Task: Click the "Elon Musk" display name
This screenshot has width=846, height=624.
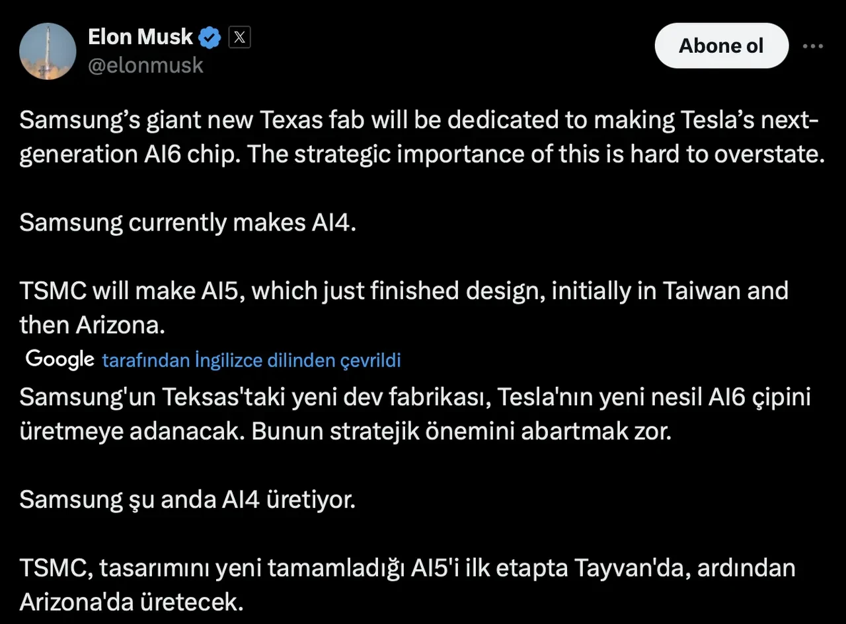Action: (x=140, y=38)
